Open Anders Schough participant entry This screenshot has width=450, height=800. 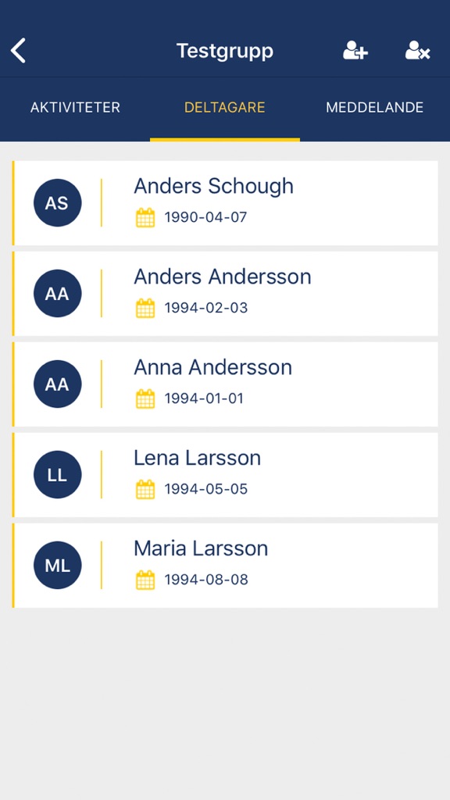[x=225, y=203]
